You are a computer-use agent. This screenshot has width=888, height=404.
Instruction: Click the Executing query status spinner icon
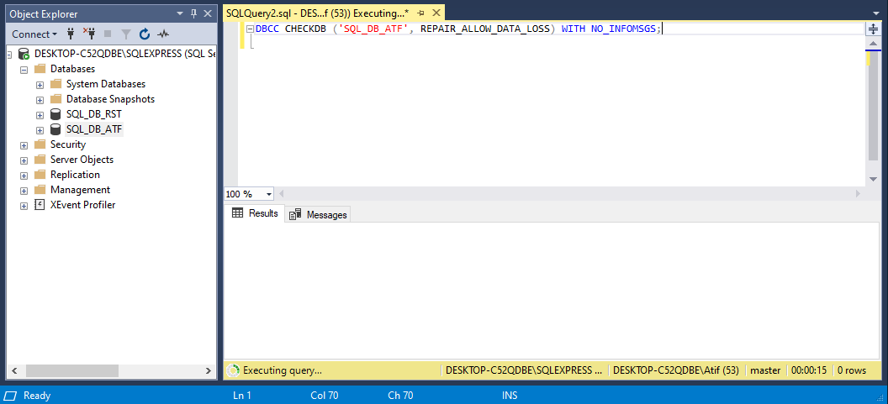[232, 370]
